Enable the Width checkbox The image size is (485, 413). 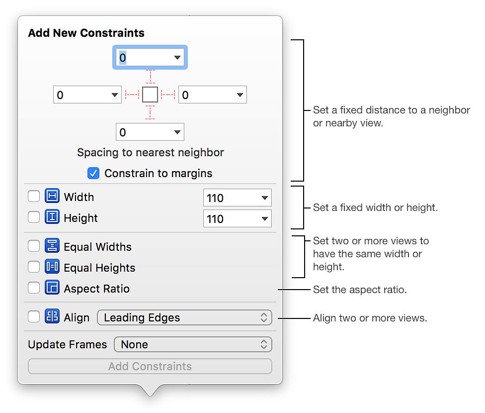click(34, 196)
